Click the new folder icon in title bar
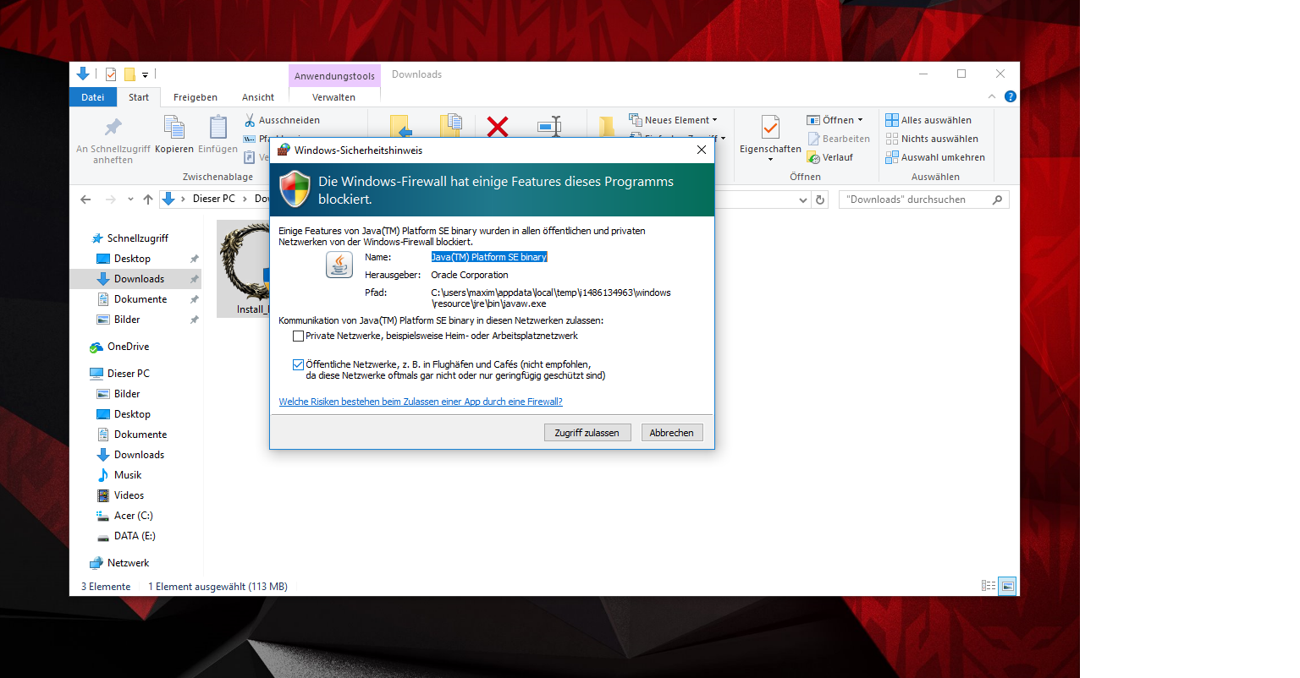1300x678 pixels. [129, 74]
